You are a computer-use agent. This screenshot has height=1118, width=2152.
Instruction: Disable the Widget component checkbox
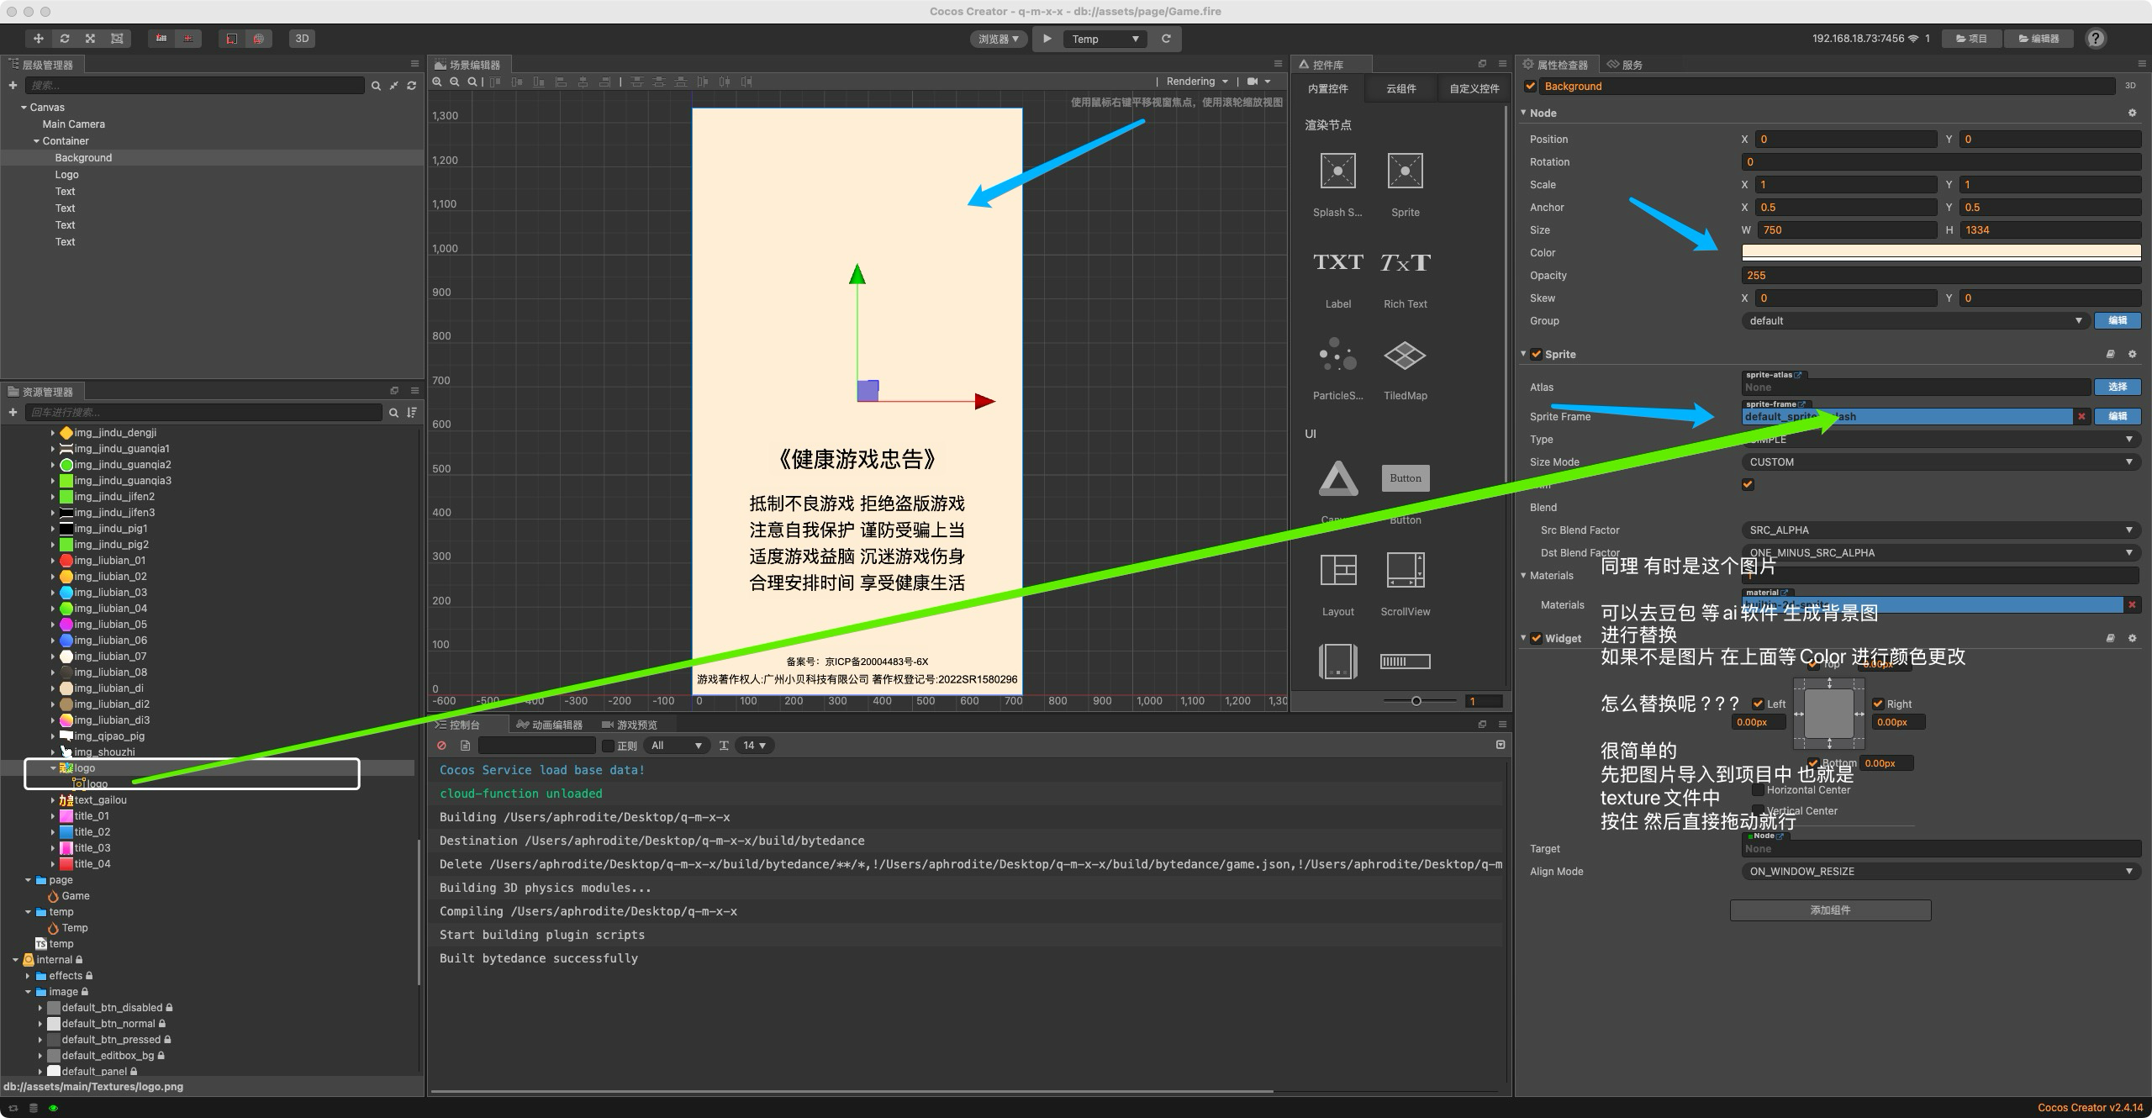(1537, 638)
